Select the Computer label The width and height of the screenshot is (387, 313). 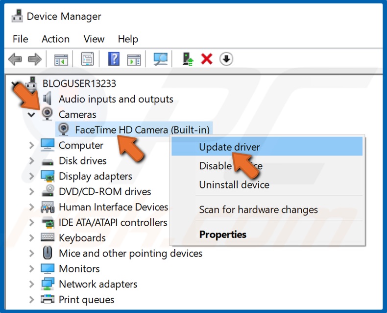[x=81, y=146]
